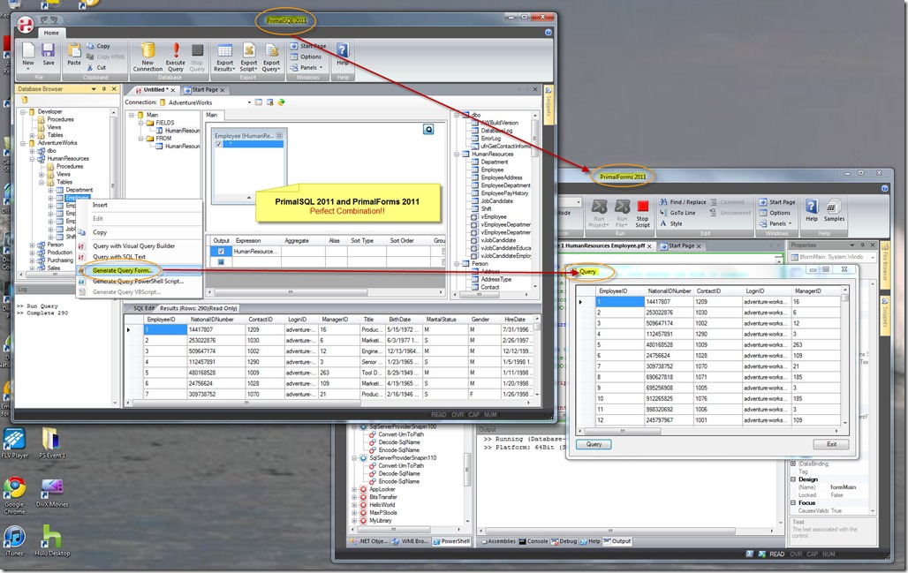Click the Stop Script red icon in PrimalForms
The image size is (908, 573).
point(642,206)
